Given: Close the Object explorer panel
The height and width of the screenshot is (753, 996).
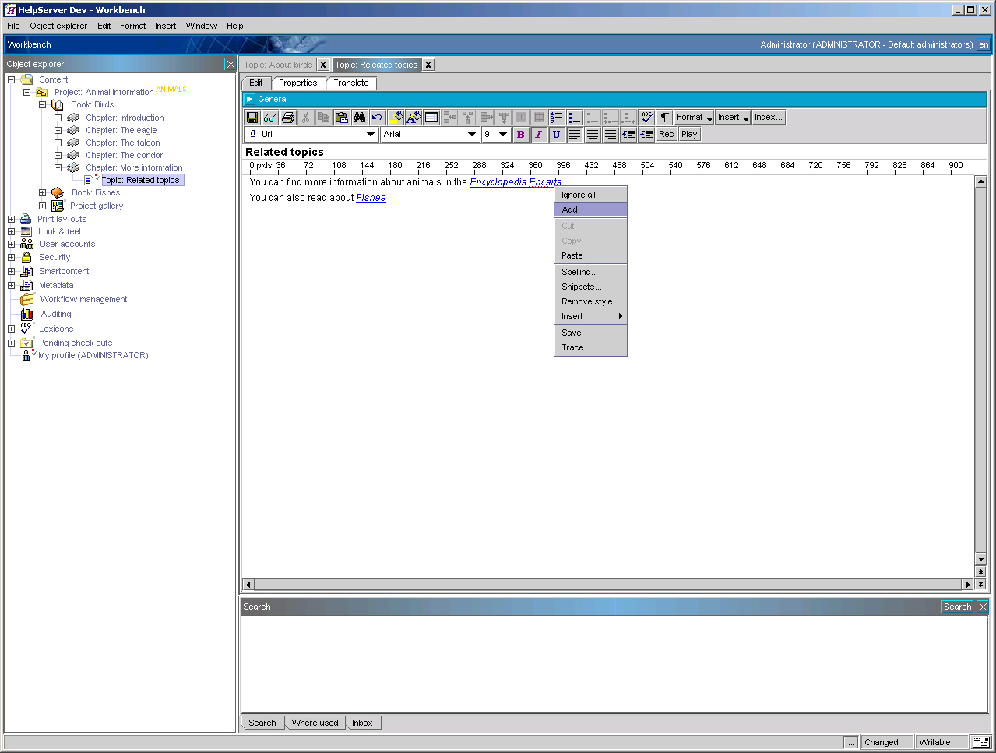Looking at the screenshot, I should [x=231, y=64].
